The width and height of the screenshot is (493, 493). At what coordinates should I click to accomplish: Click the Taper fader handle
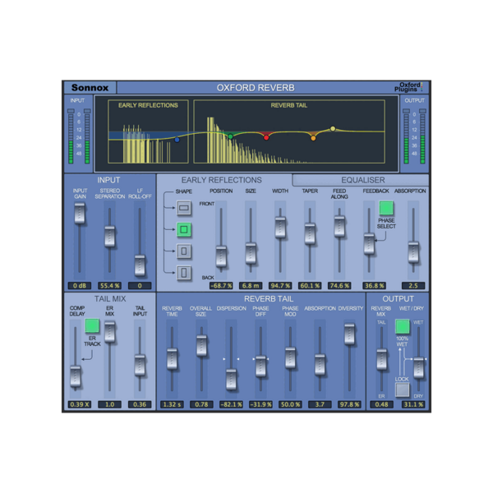pos(310,233)
